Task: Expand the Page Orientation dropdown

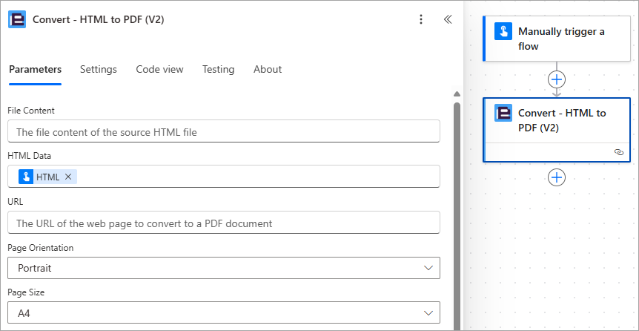Action: (224, 268)
